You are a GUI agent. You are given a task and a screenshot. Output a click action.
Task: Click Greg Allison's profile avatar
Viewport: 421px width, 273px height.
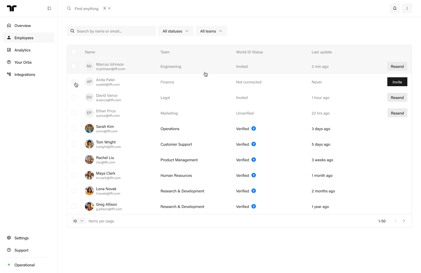coord(89,206)
